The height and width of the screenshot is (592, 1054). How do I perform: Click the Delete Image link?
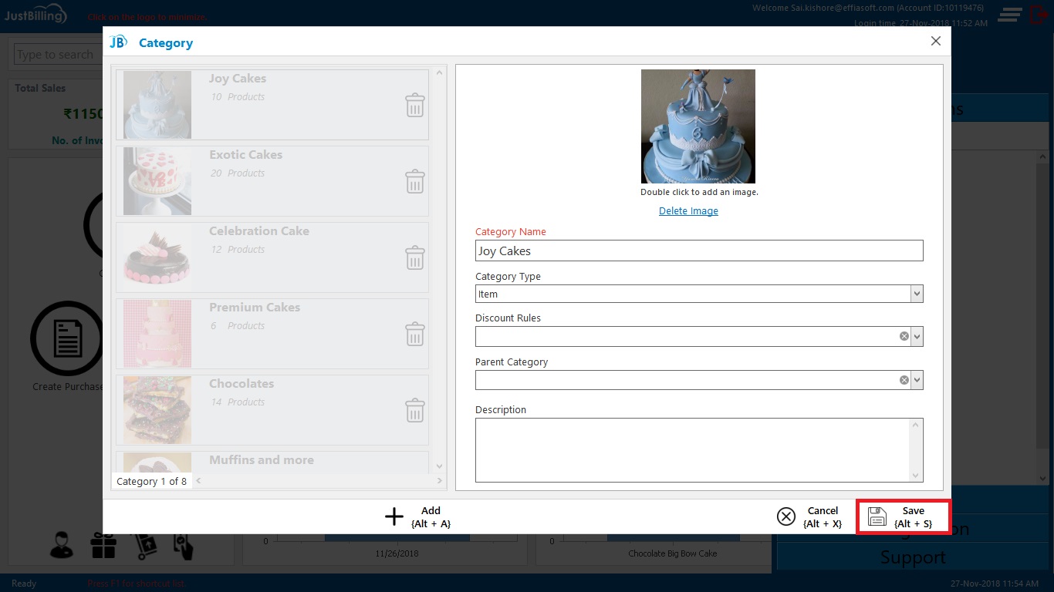pos(688,211)
